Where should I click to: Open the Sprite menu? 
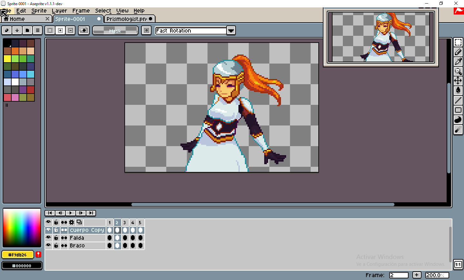[x=39, y=11]
